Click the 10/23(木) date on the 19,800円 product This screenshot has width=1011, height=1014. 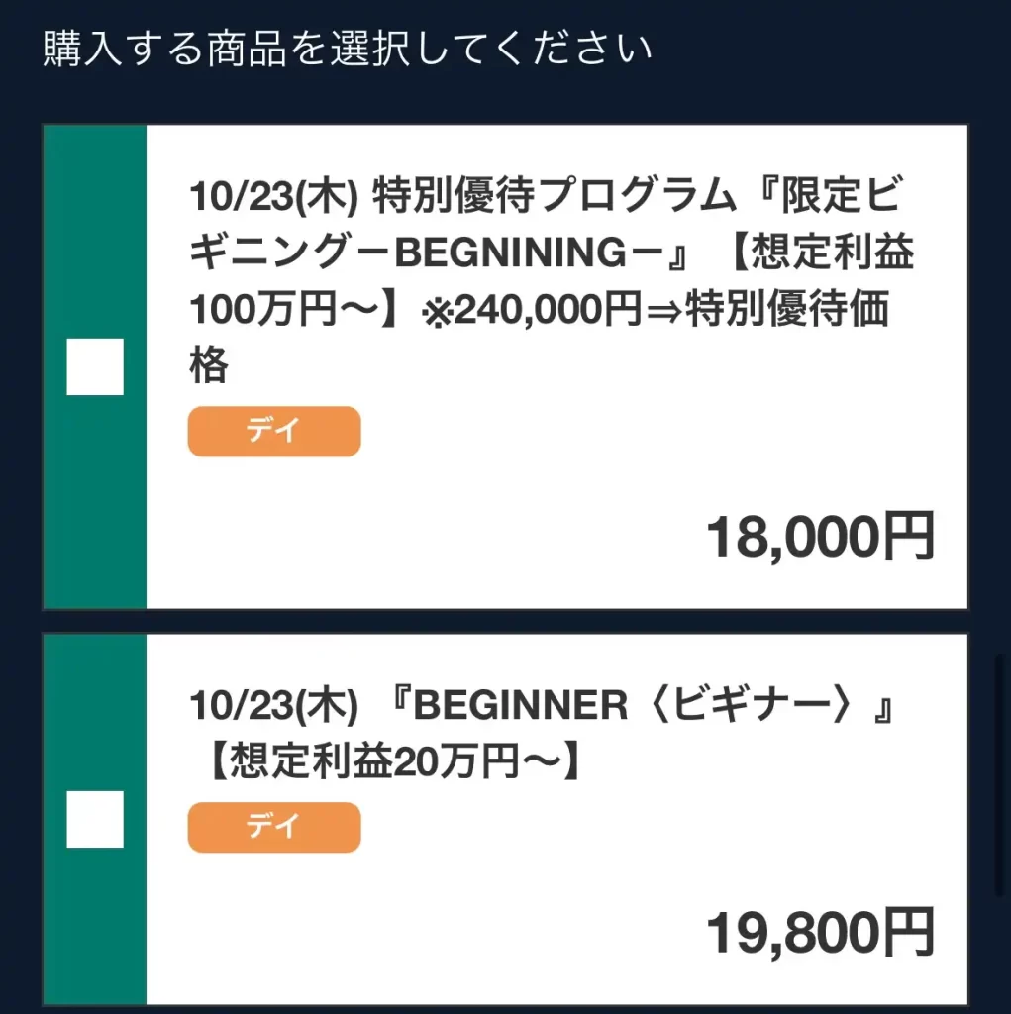click(x=272, y=706)
